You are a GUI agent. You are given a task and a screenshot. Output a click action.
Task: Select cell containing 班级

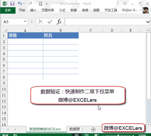pos(25,35)
